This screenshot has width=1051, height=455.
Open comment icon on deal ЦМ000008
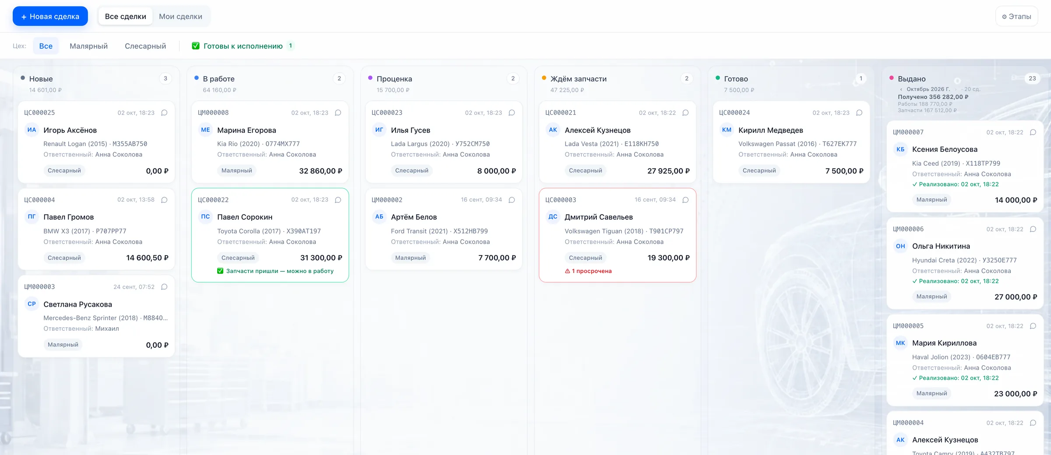tap(338, 112)
